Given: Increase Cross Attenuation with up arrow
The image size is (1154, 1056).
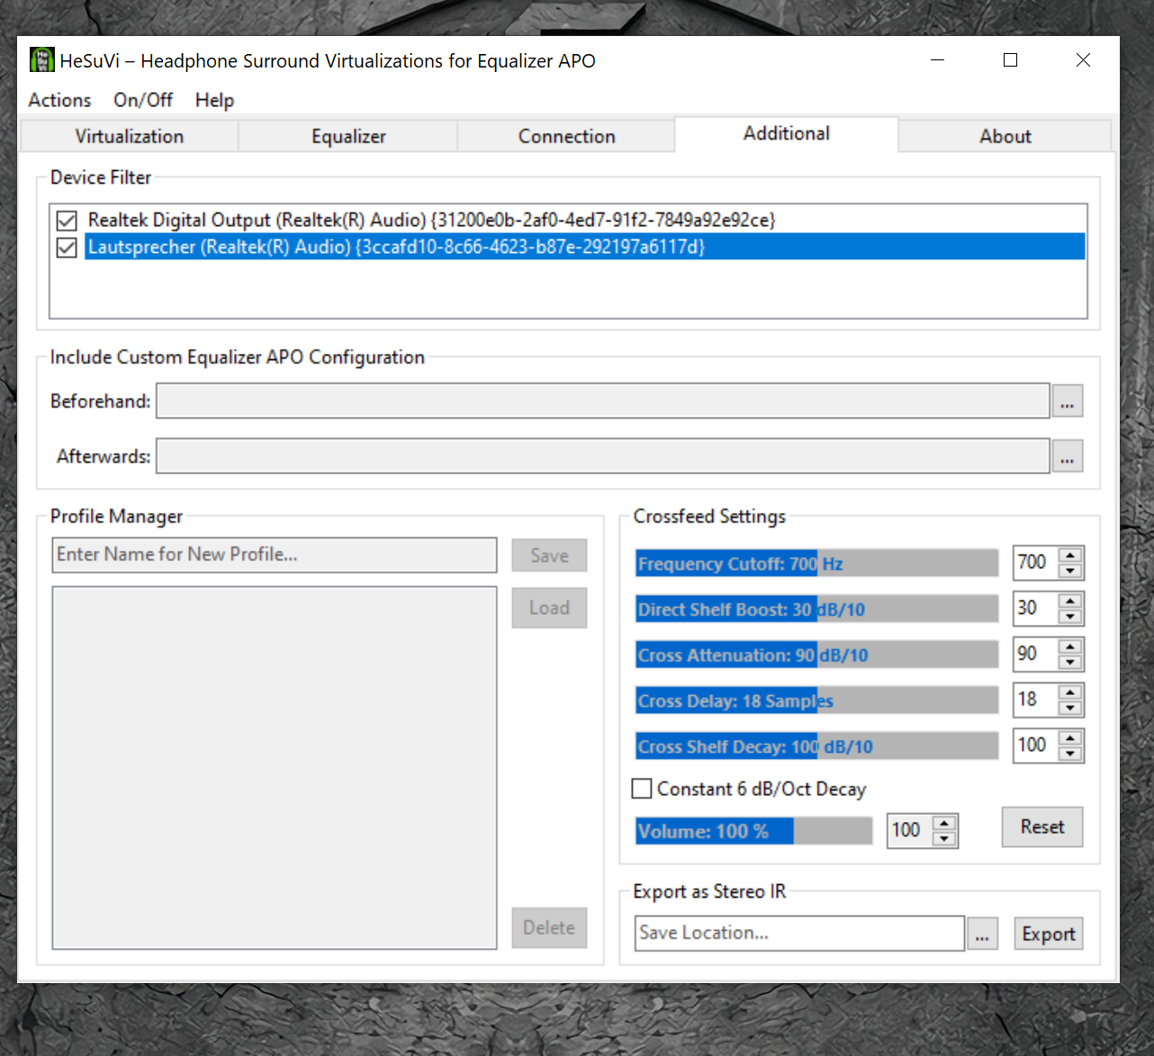Looking at the screenshot, I should click(1070, 646).
